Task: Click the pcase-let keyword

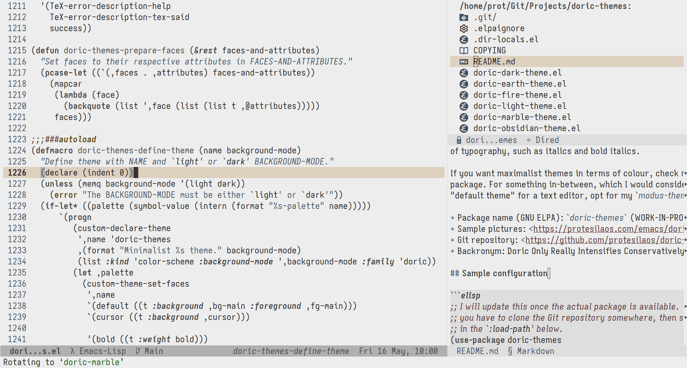Action: tap(66, 73)
